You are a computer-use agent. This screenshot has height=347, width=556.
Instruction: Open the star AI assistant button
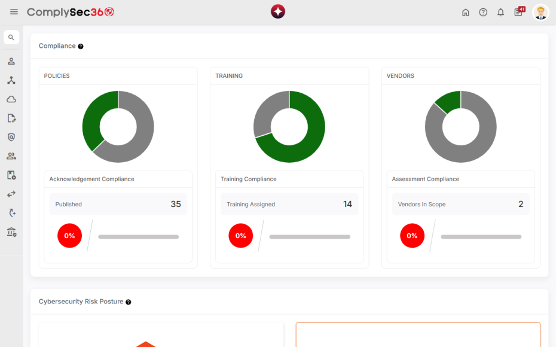(278, 12)
